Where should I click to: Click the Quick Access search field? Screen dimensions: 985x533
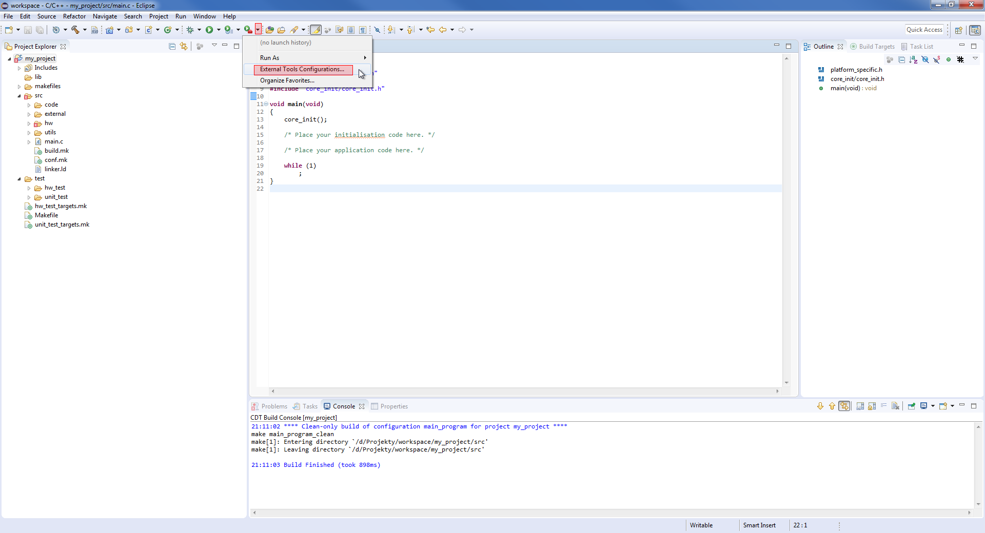924,30
